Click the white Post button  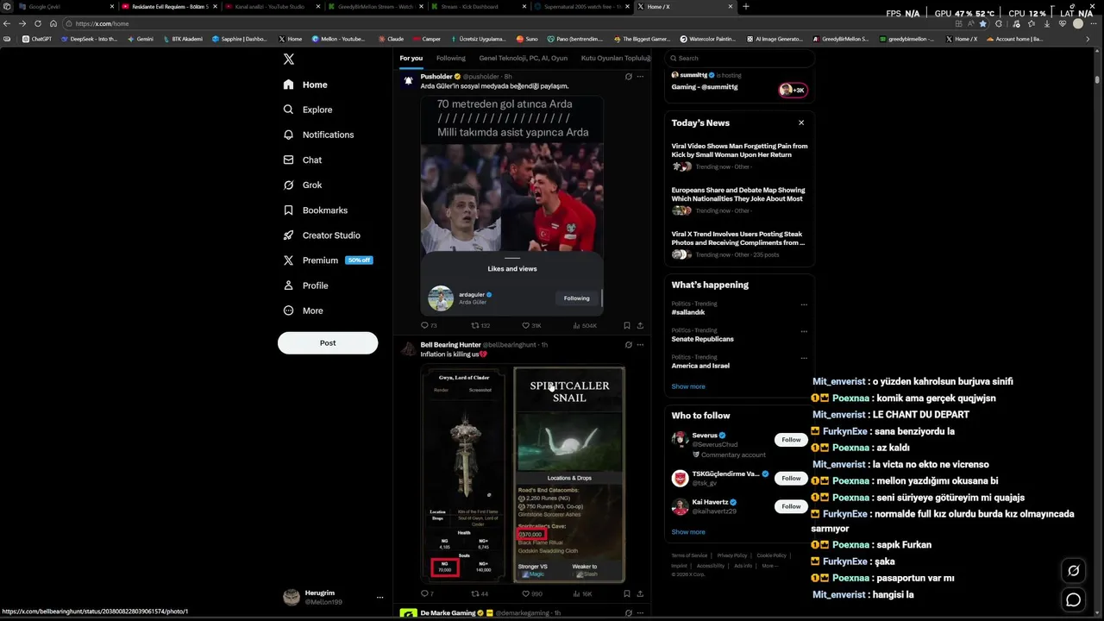(x=328, y=342)
